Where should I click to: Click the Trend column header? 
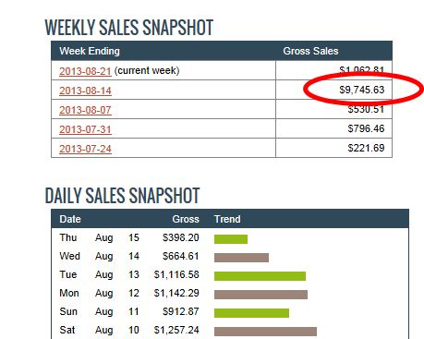point(227,219)
